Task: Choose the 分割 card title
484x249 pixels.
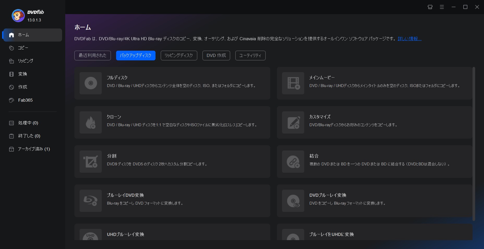Action: (112, 156)
